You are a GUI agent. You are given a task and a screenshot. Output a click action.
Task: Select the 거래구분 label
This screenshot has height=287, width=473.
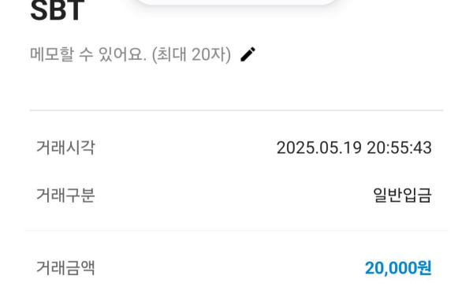click(65, 195)
